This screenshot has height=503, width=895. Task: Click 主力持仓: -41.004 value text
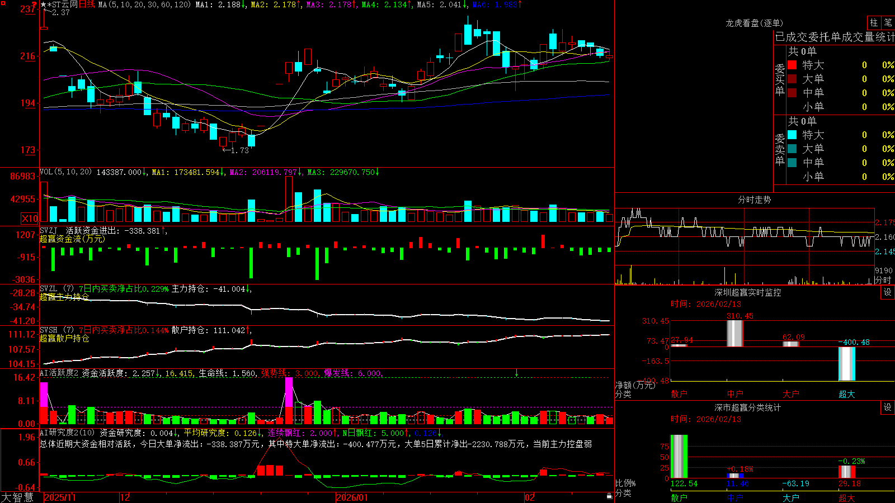(x=209, y=289)
